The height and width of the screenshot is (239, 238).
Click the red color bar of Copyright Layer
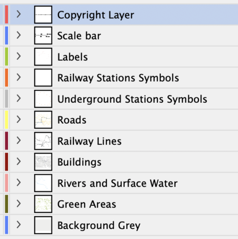click(7, 14)
